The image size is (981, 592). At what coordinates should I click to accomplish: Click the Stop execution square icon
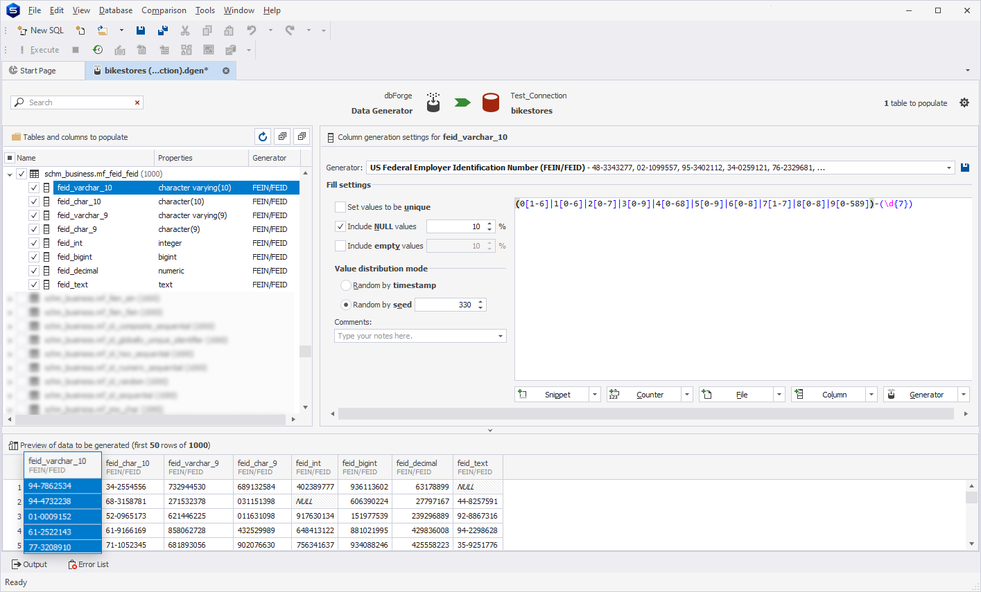coord(76,50)
